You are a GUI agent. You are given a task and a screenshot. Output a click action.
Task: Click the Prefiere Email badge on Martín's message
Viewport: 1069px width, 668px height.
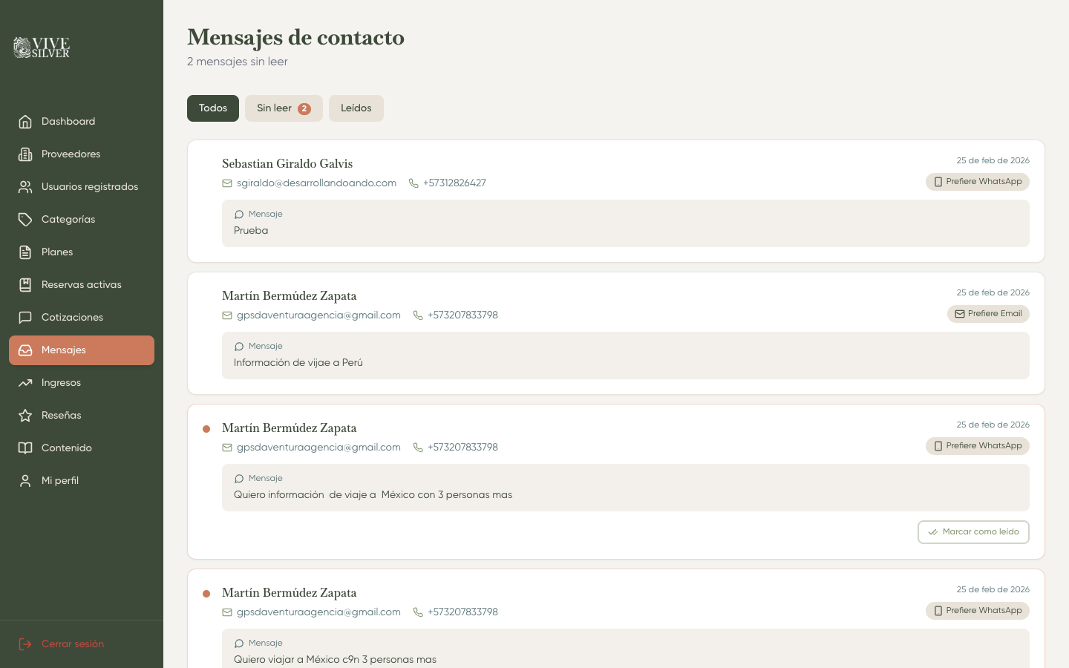coord(988,313)
